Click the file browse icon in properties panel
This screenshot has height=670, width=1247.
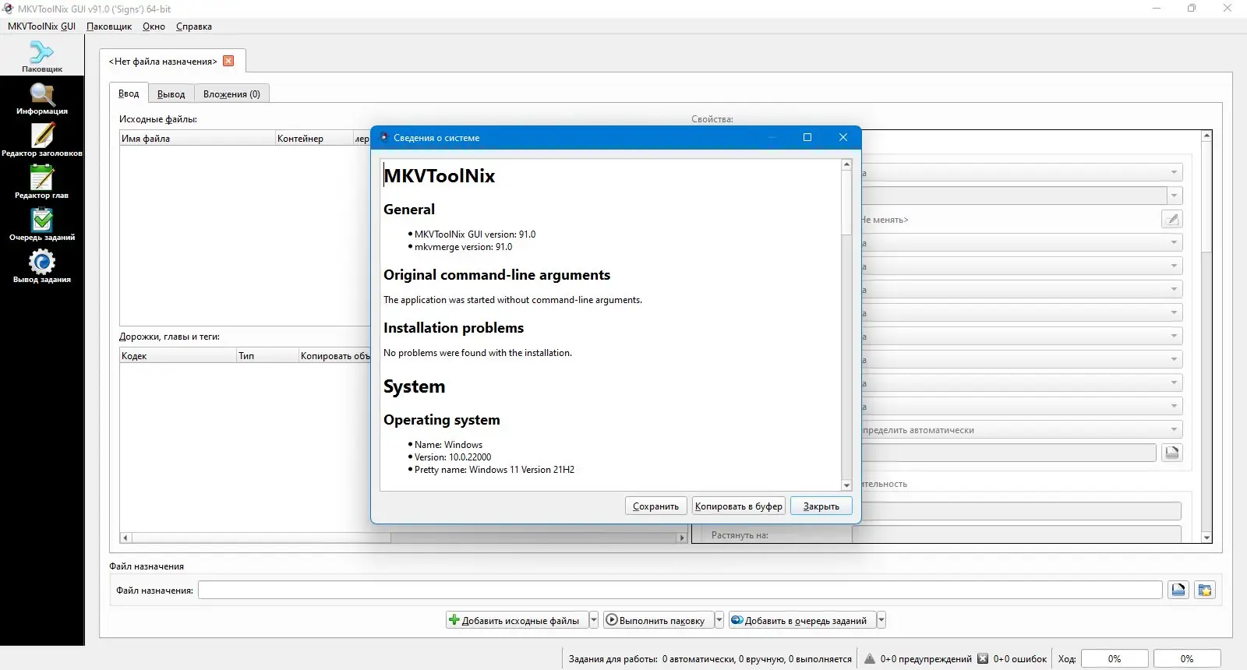coord(1171,453)
